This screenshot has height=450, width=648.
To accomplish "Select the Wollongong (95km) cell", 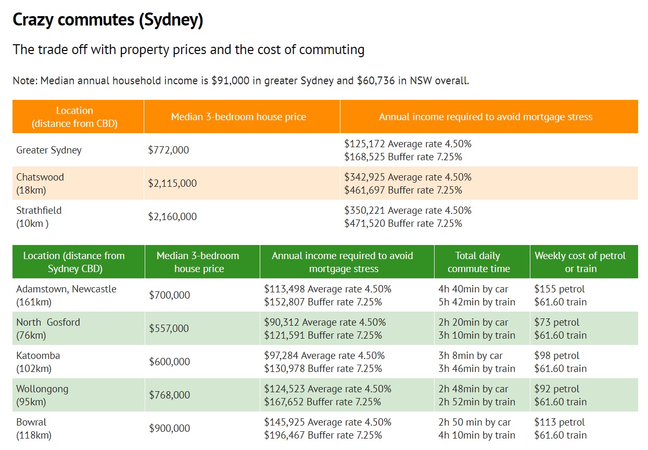I will click(x=79, y=395).
